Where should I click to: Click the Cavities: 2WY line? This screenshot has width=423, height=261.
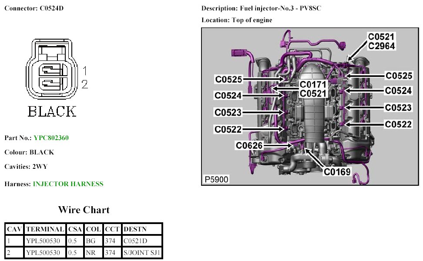pyautogui.click(x=26, y=166)
